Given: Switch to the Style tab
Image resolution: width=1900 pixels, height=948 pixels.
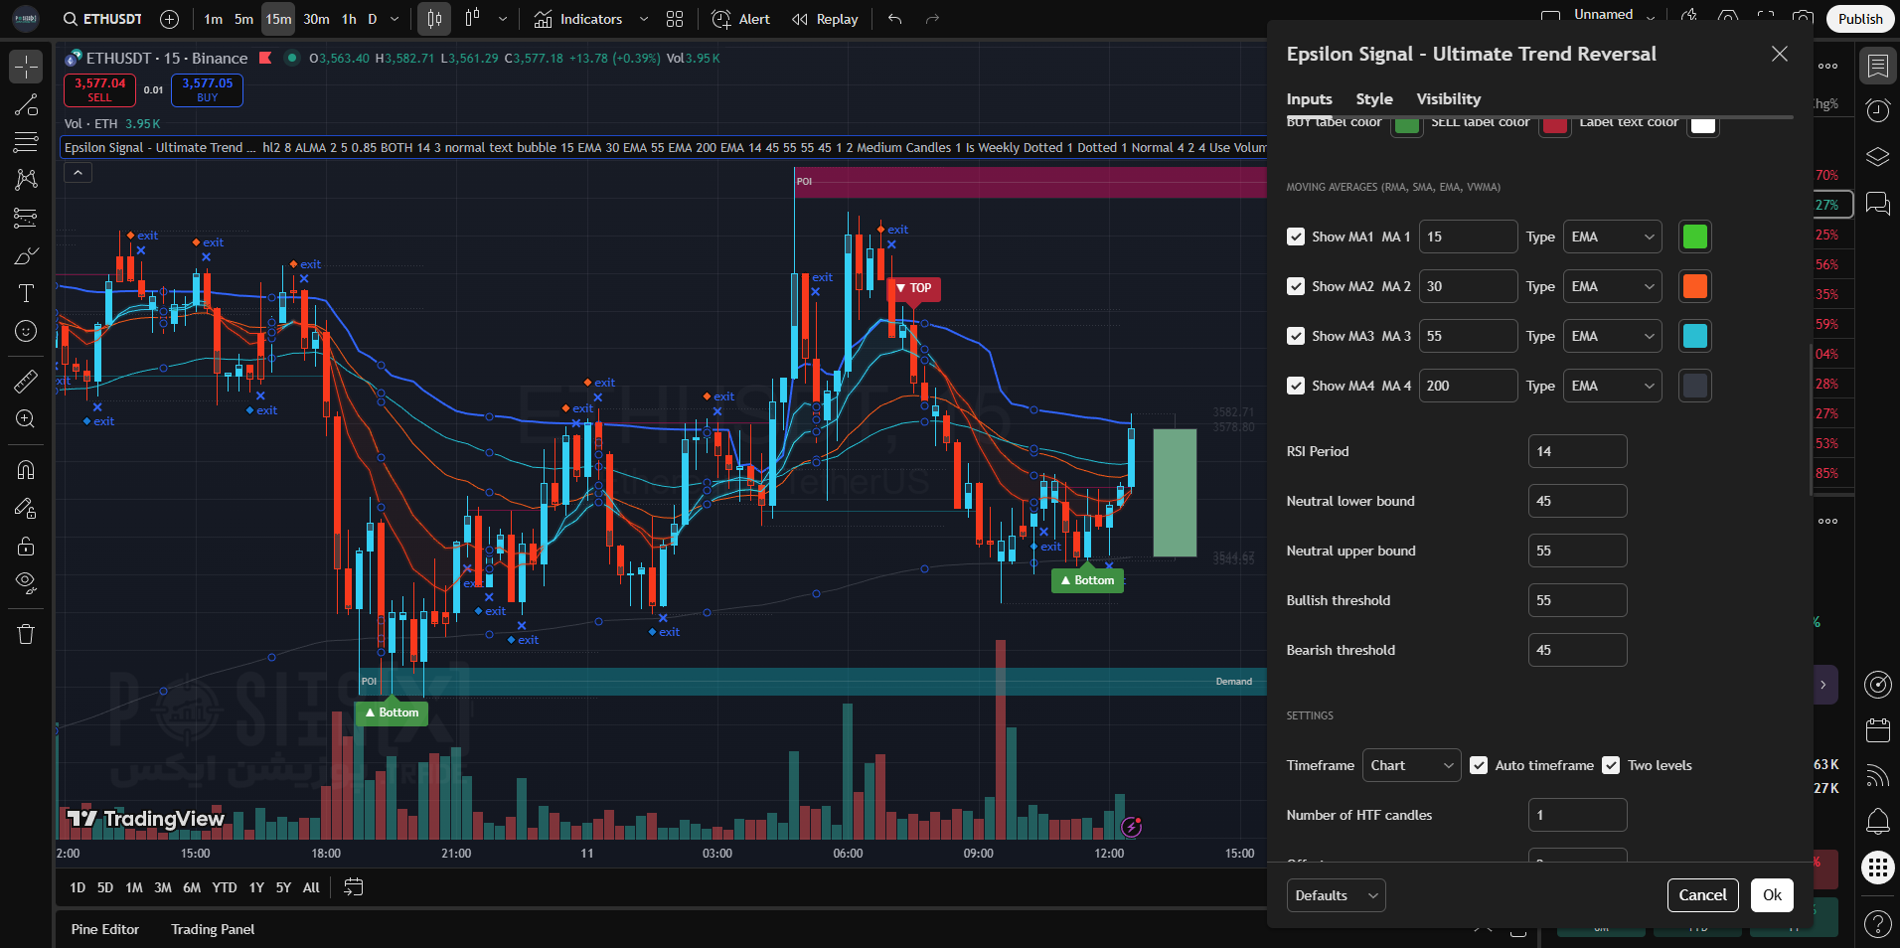Looking at the screenshot, I should point(1374,99).
